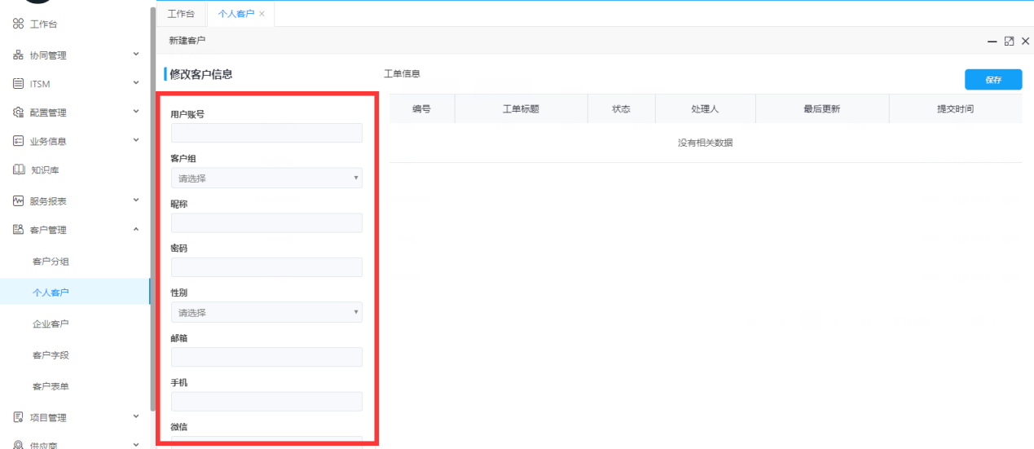This screenshot has height=449, width=1034.
Task: Click the 用户账号 input field
Action: [266, 133]
